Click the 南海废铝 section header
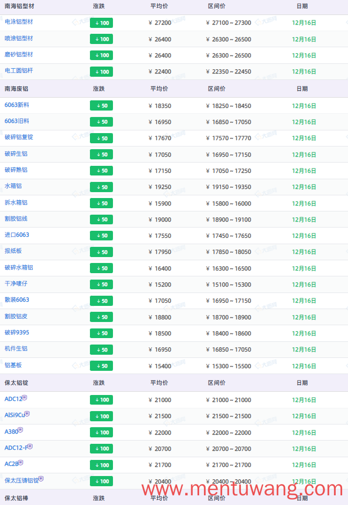Screen dimensions: 348x505 click(17, 89)
